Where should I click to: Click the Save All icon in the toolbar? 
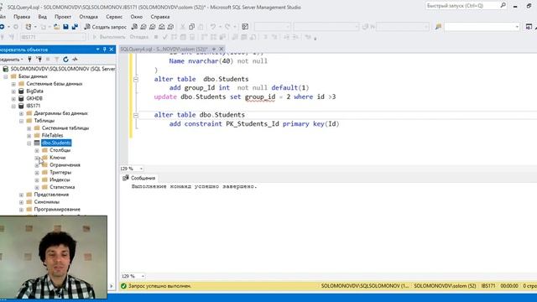75,26
